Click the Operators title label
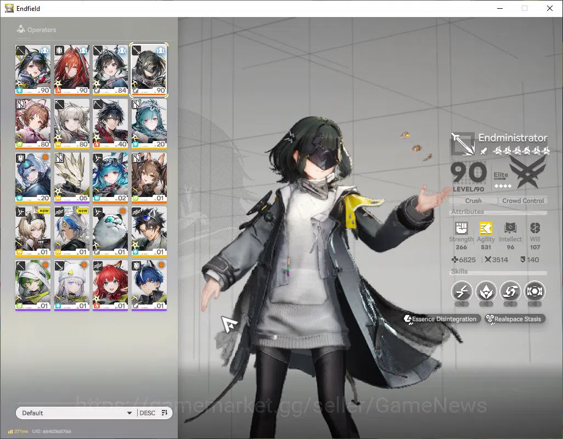 click(42, 30)
